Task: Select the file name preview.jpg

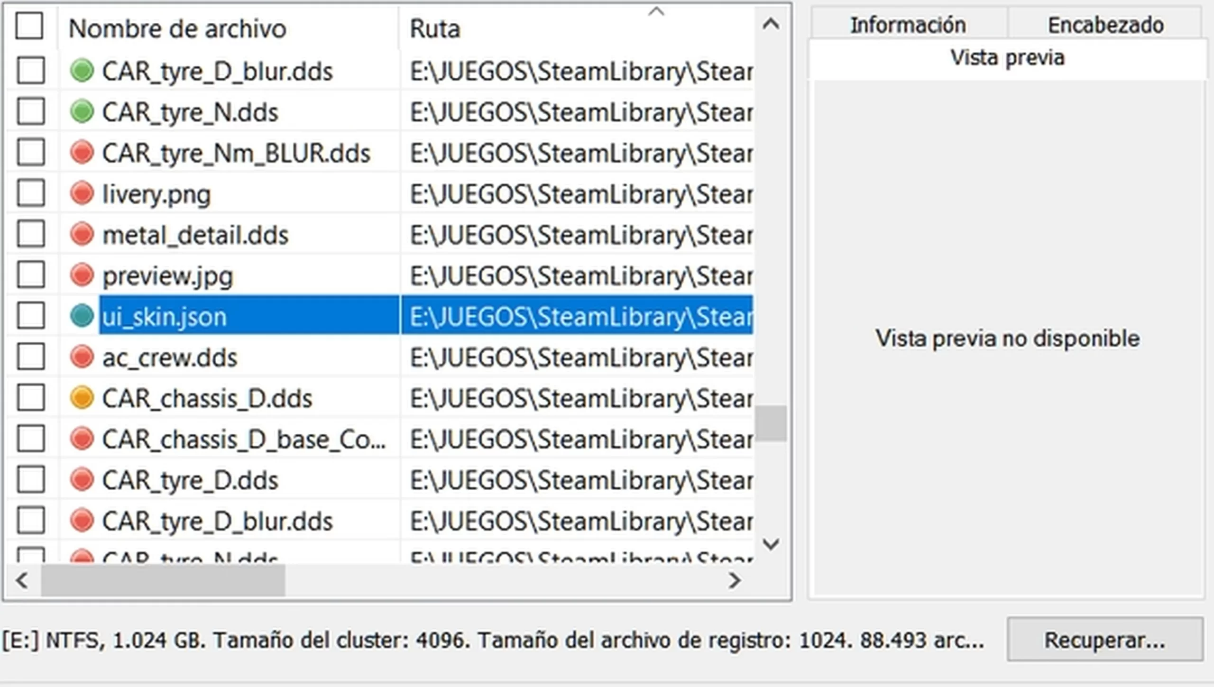Action: [168, 276]
